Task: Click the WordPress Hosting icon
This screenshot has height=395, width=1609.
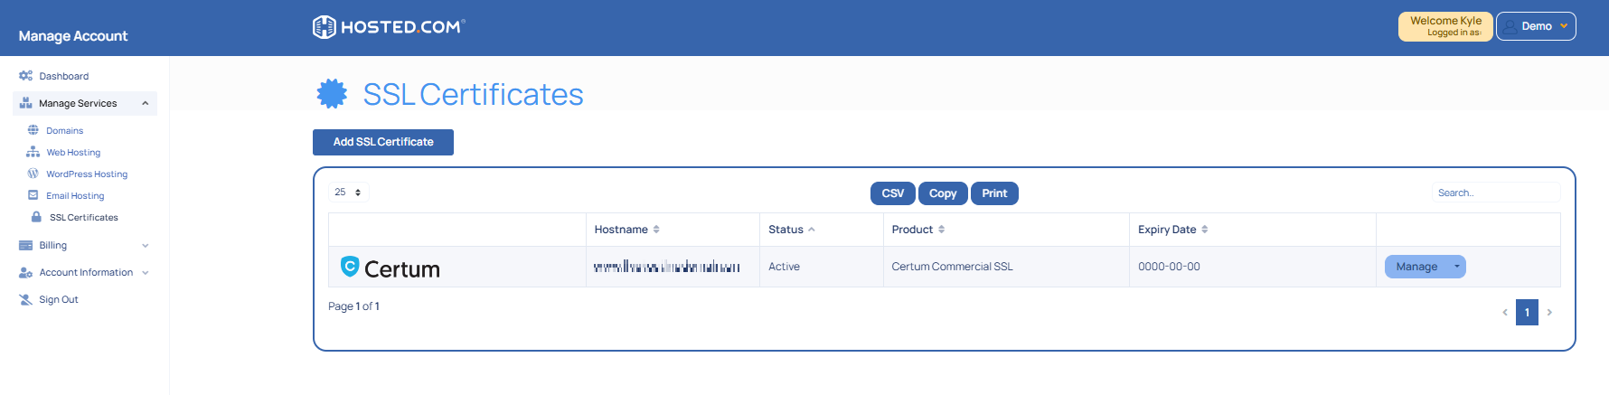Action: tap(33, 174)
